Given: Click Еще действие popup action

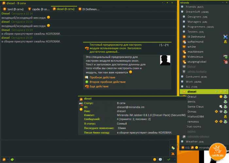Looking at the screenshot, I should click(x=99, y=87).
